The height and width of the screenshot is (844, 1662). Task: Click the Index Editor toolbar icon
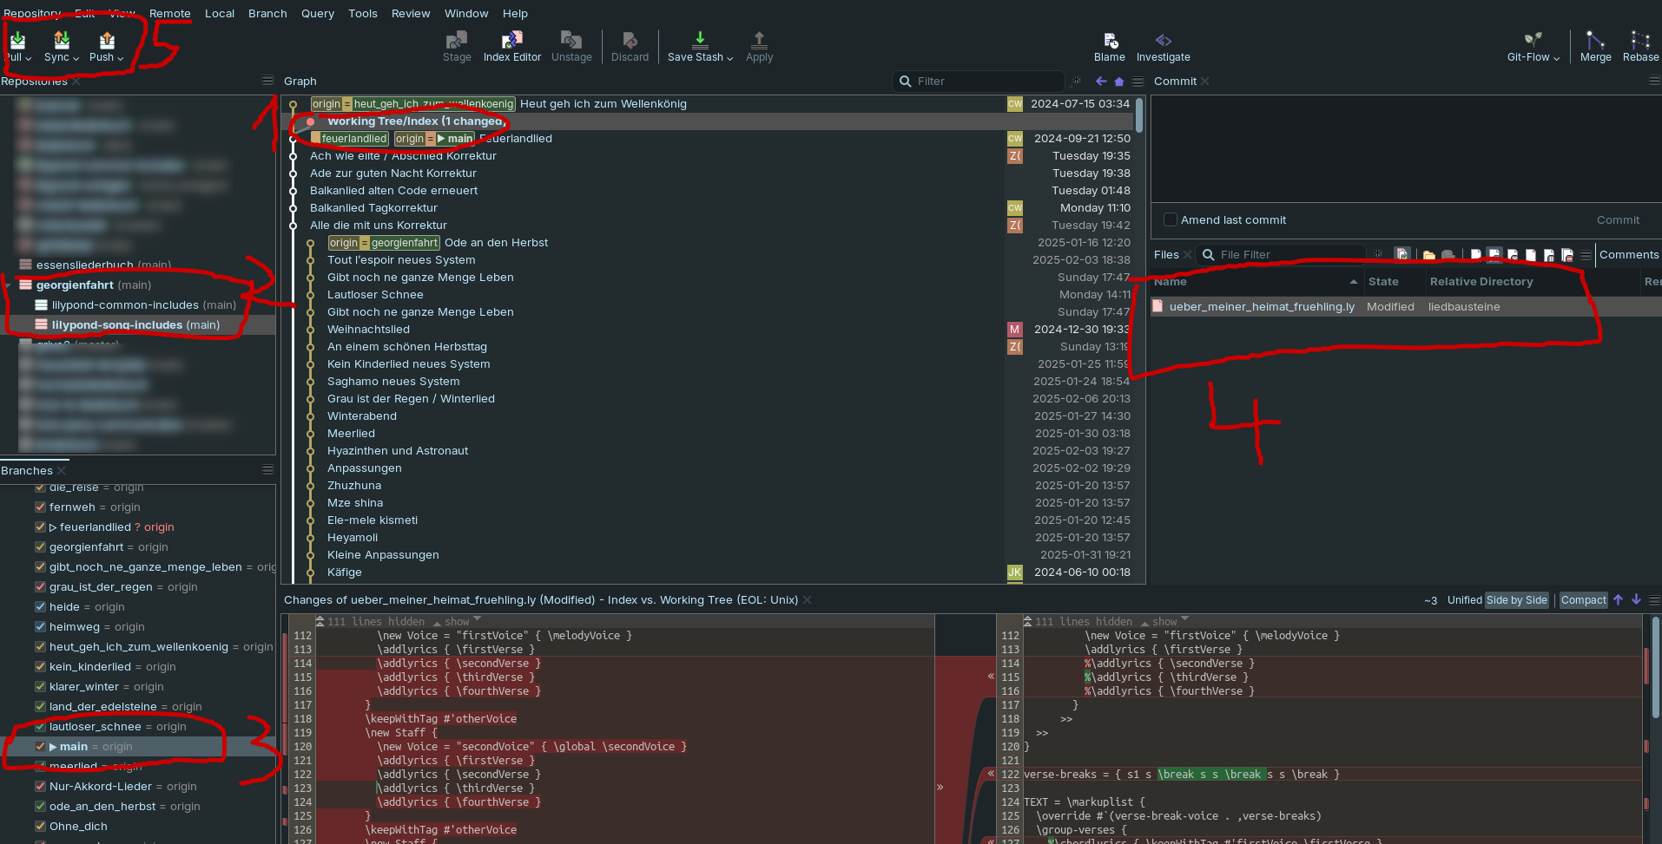[511, 41]
